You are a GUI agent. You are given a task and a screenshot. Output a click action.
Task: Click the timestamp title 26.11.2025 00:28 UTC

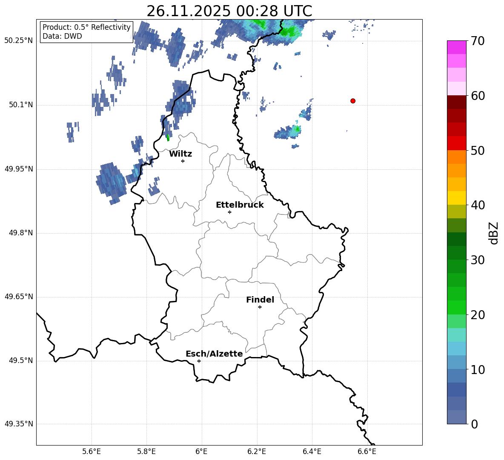(229, 11)
